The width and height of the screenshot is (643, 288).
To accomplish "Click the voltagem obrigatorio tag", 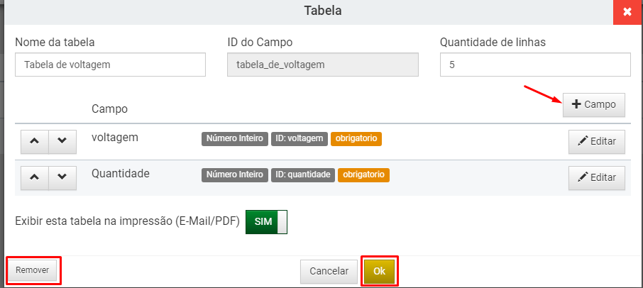I will coord(356,139).
